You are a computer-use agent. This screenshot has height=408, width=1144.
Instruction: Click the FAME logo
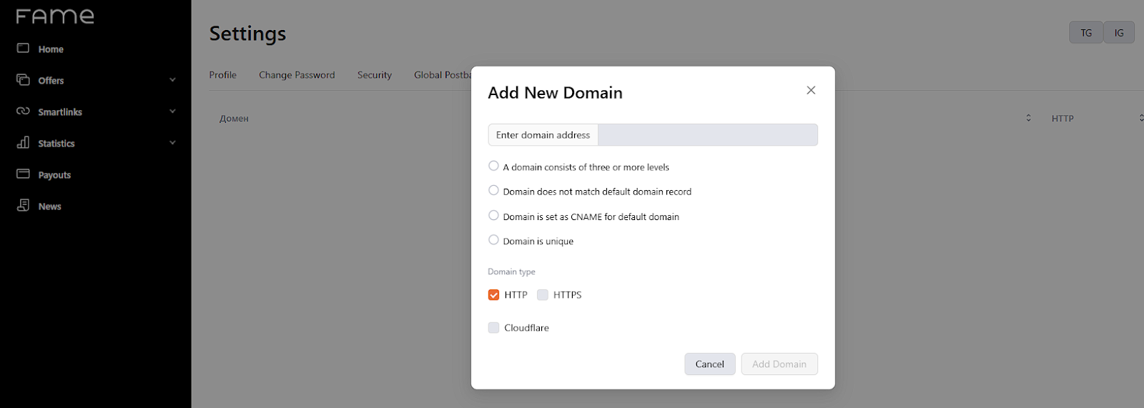55,16
